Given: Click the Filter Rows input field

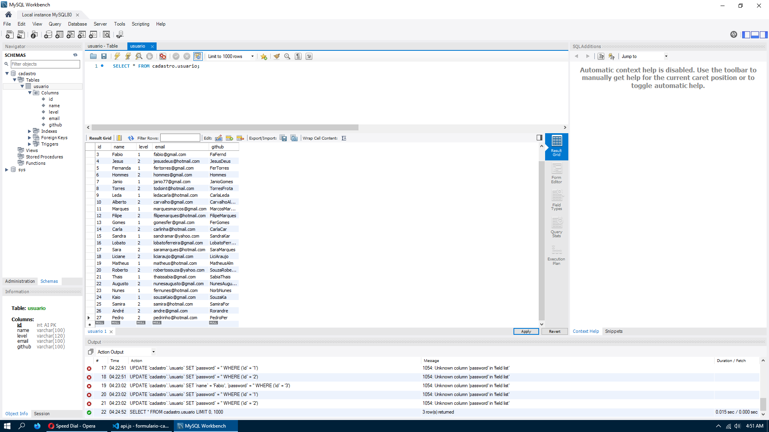Looking at the screenshot, I should pyautogui.click(x=180, y=138).
